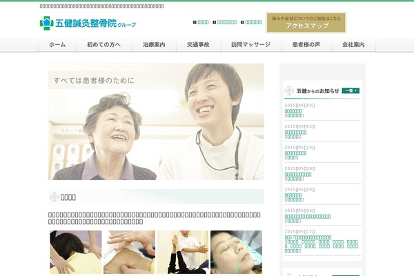Click the arrow icon before the last header link
Image resolution: width=414 pixels, height=276 pixels.
coord(242,23)
